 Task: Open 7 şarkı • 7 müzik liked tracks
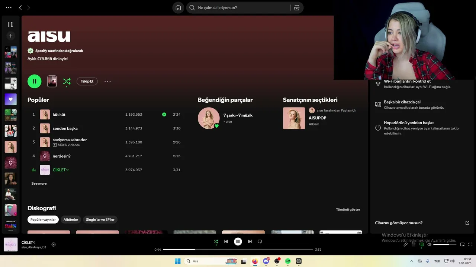pos(238,115)
